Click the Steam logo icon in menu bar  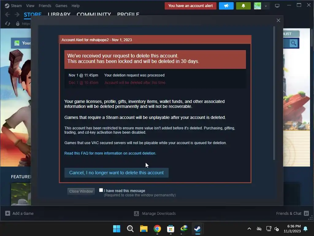pos(7,6)
